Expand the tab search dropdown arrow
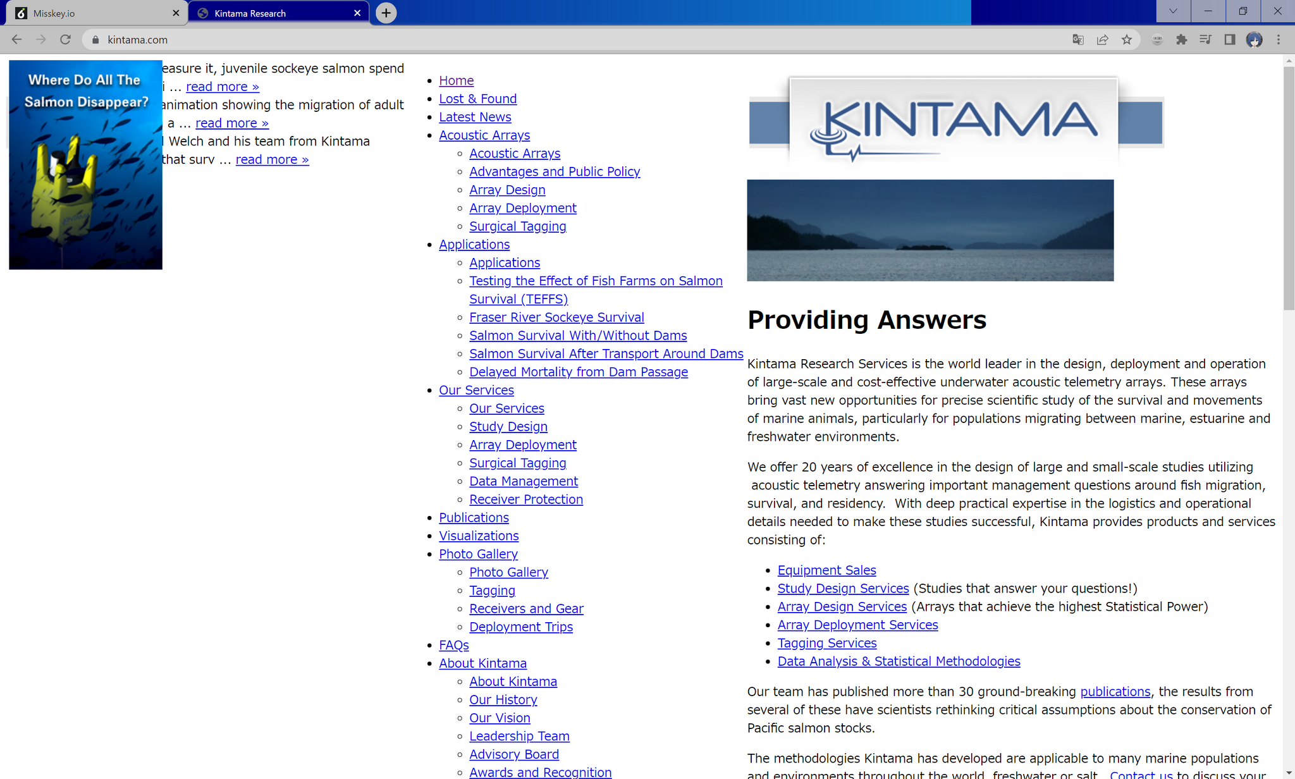The image size is (1295, 779). (1173, 11)
